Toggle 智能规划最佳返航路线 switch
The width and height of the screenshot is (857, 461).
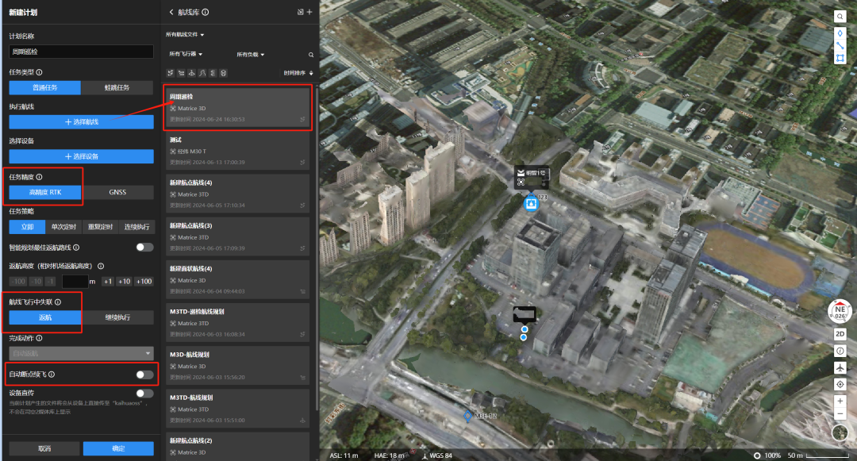pos(144,248)
